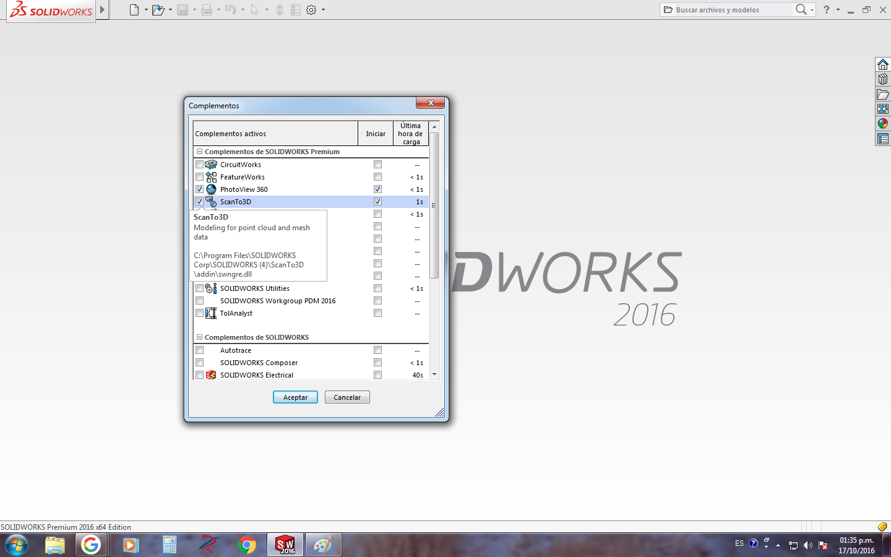Click the Select cursor tool icon

[254, 10]
